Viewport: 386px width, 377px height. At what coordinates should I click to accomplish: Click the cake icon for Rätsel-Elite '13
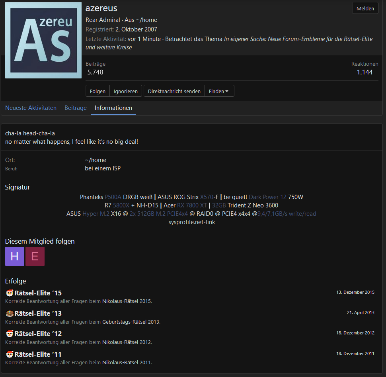(x=10, y=313)
